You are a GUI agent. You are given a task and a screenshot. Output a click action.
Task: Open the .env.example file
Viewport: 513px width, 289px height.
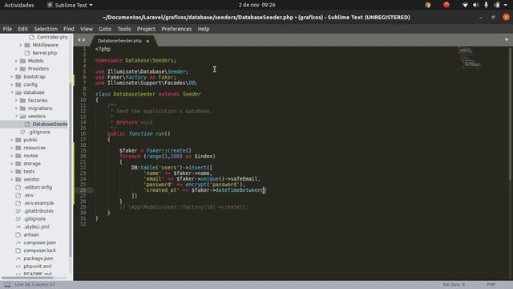38,203
